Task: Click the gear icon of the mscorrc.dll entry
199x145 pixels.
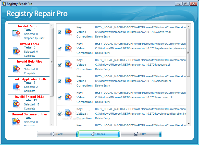Action: pos(68,64)
